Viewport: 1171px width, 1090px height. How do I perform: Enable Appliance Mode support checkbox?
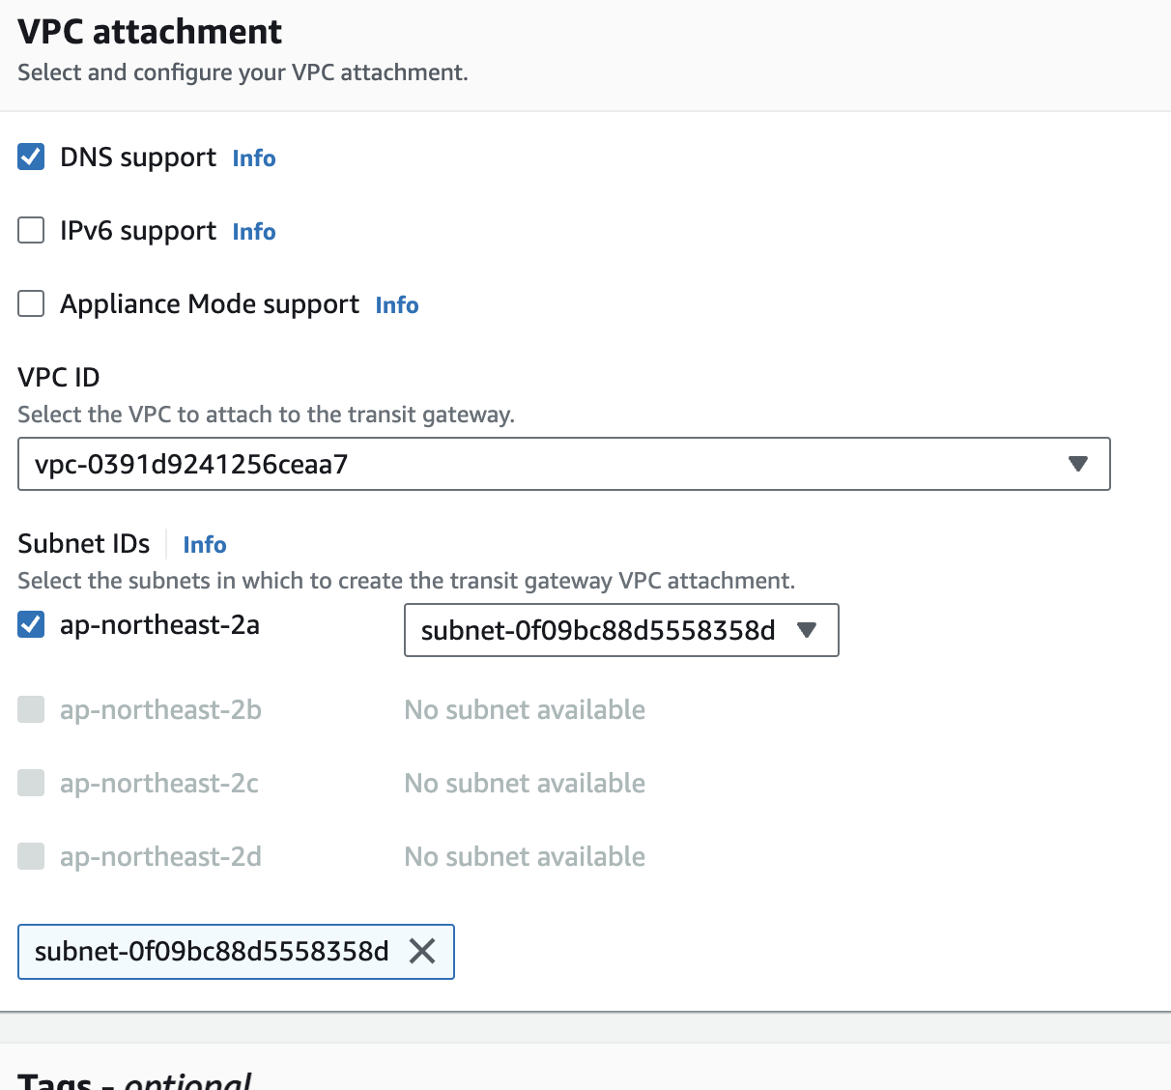point(31,303)
